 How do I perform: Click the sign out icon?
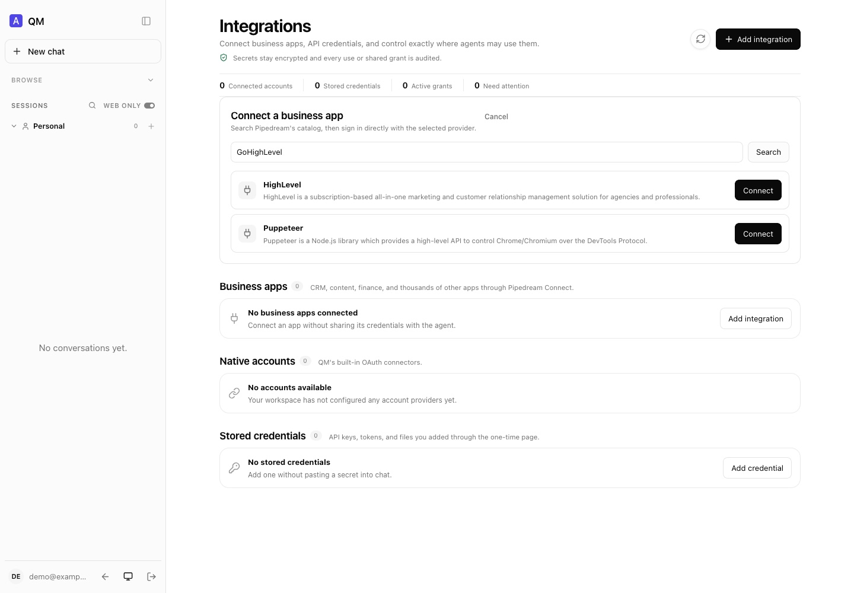click(151, 576)
